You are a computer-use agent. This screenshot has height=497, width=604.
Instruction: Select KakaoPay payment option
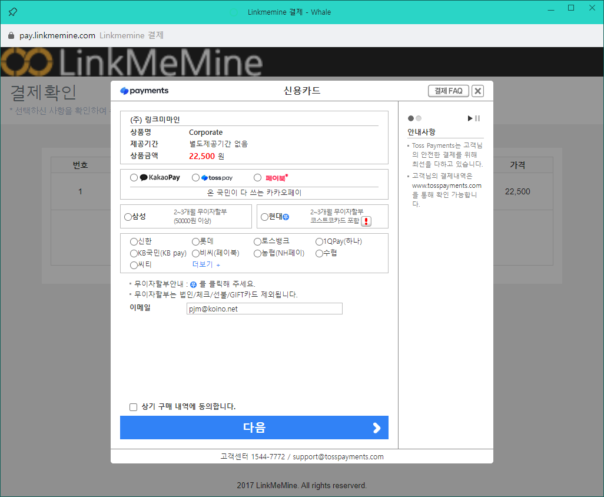[x=134, y=178]
